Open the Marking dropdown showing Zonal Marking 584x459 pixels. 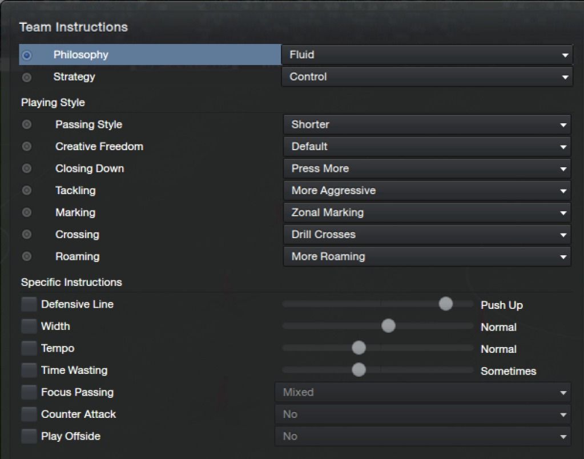pyautogui.click(x=427, y=212)
